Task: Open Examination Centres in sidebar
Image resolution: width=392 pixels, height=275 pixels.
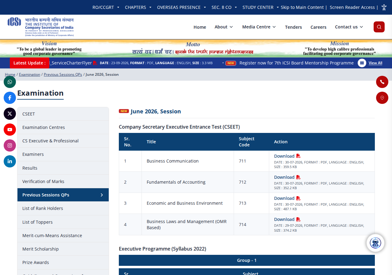Action: click(x=63, y=127)
